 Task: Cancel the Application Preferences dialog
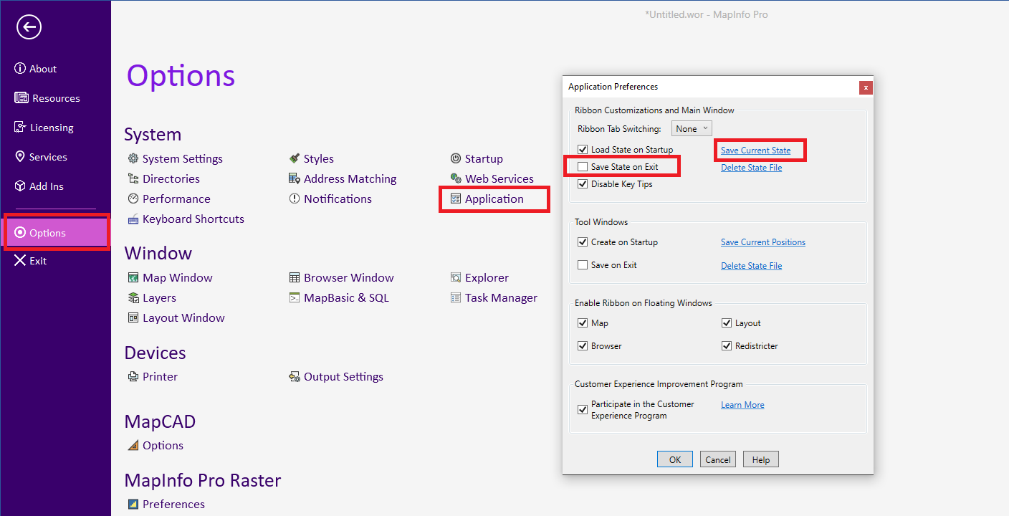click(x=718, y=459)
